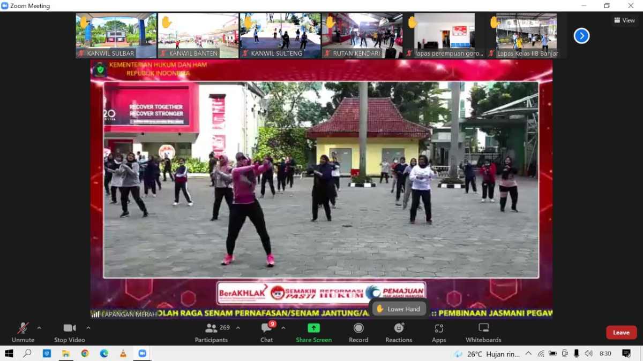Open Google Chrome from the taskbar
Screen dimensions: 643x361
pyautogui.click(x=85, y=354)
